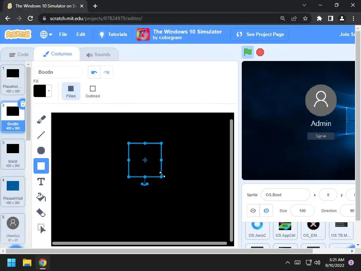The image size is (361, 271).
Task: Click the Chrome extensions puzzle icon
Action: [319, 18]
